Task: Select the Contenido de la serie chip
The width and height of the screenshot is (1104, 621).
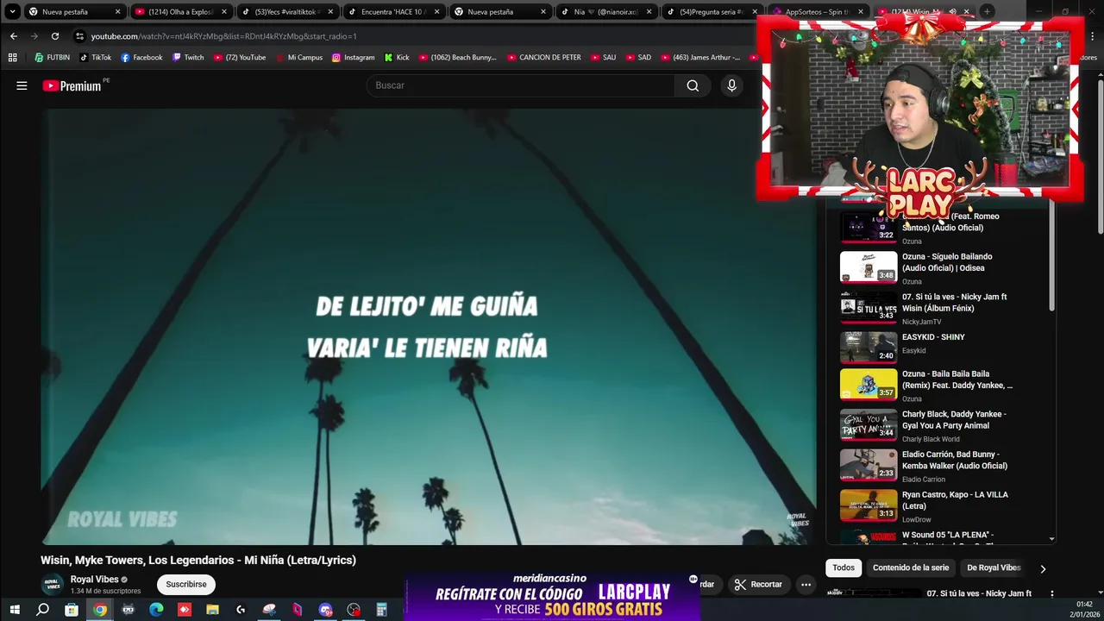Action: [911, 568]
